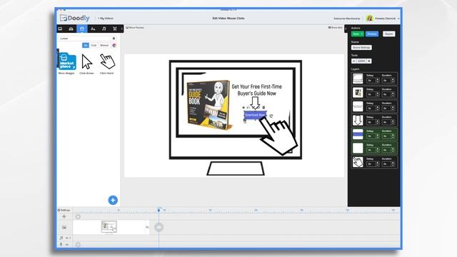Click the add scene plus circle in timeline

(x=159, y=227)
